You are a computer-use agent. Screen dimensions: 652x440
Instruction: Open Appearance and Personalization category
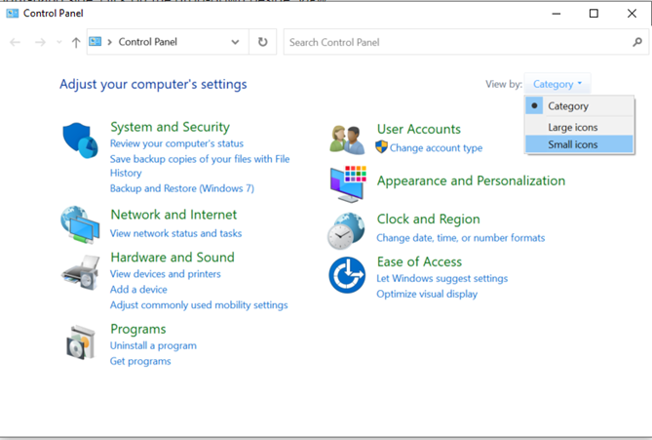pyautogui.click(x=471, y=181)
